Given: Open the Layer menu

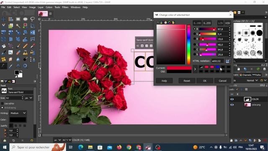Looking at the screenshot, I should pos(41,8).
